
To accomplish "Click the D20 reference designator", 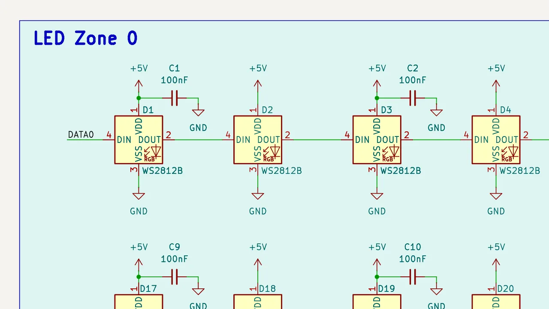I will pyautogui.click(x=506, y=289).
